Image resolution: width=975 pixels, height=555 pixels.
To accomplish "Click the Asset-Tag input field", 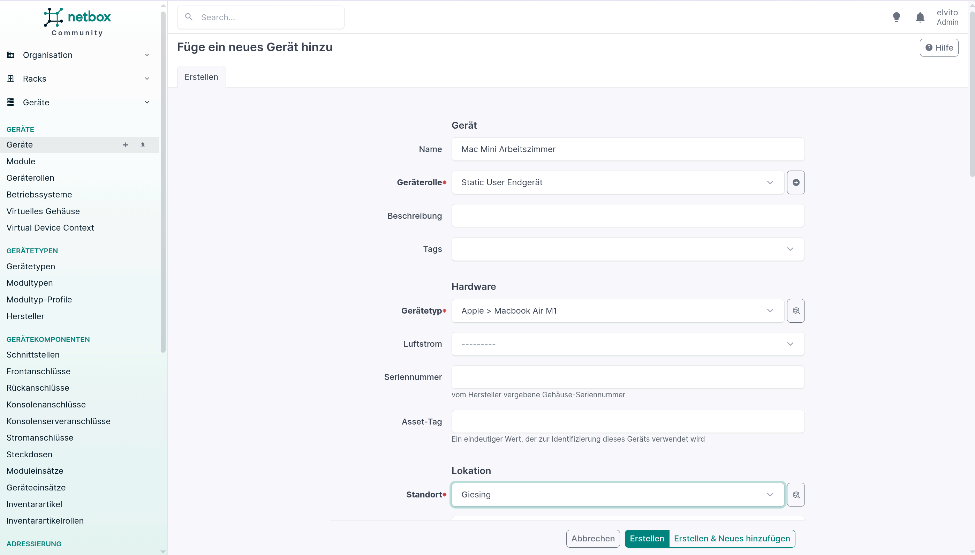I will click(x=628, y=422).
